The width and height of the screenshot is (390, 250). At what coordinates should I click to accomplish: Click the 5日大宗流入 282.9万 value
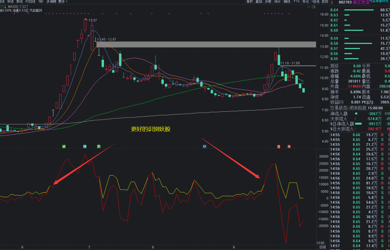(x=375, y=129)
